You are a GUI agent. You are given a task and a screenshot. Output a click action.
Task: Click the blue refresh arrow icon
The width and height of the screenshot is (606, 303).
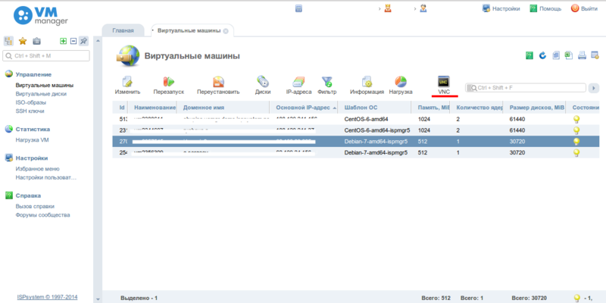click(542, 55)
